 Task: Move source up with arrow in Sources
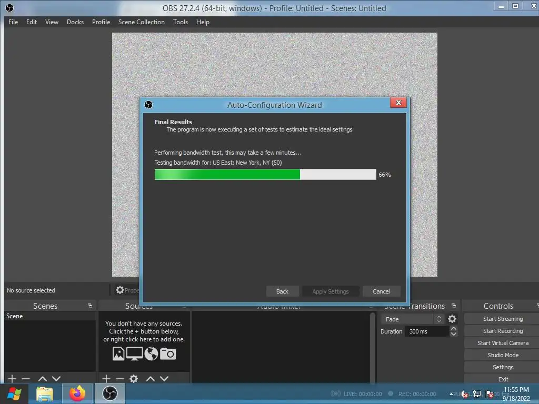pyautogui.click(x=151, y=379)
